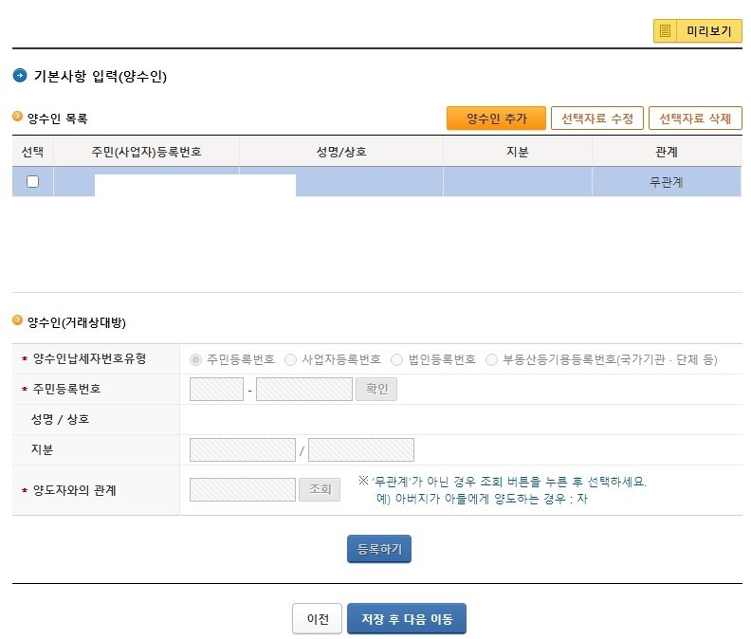Click the 선택자료 수정 button
The height and width of the screenshot is (639, 751).
[597, 119]
